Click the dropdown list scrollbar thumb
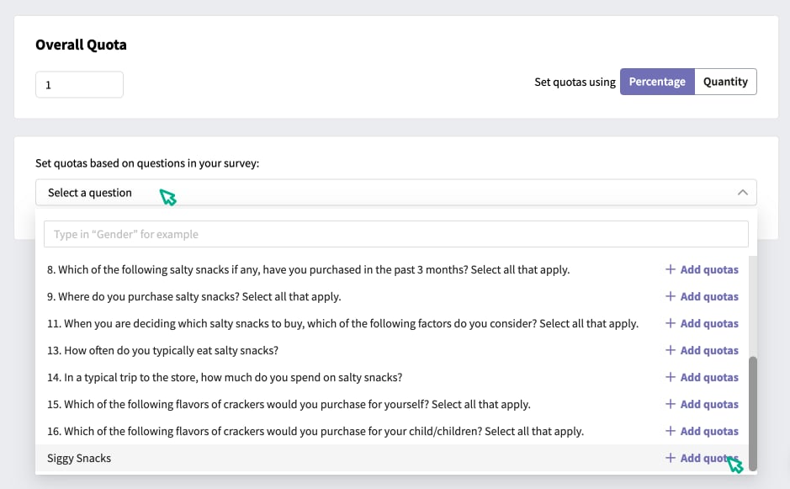Viewport: 790px width, 489px height. (753, 413)
